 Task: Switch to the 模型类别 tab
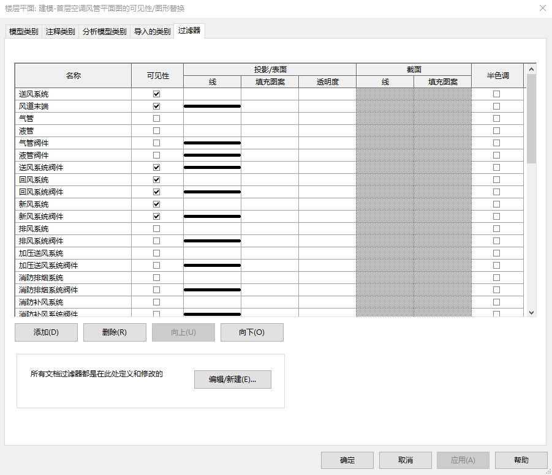23,32
